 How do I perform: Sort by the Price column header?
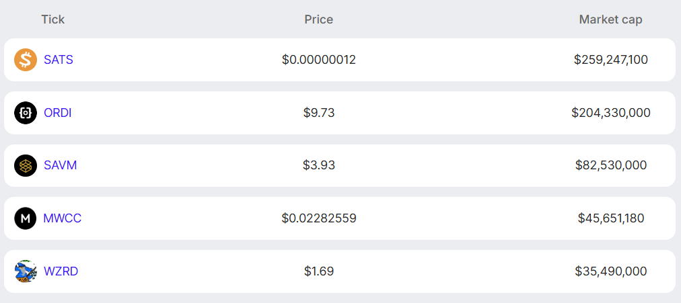point(319,19)
